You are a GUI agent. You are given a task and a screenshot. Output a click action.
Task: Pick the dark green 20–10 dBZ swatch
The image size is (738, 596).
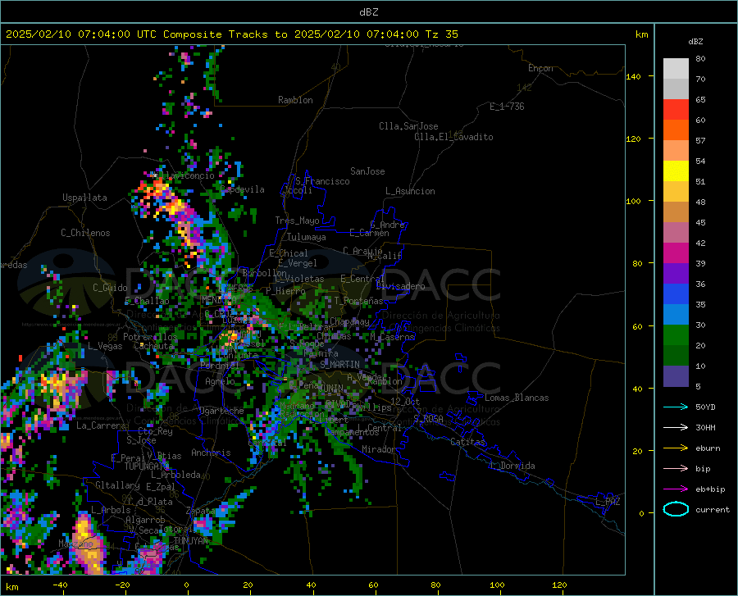click(x=676, y=355)
